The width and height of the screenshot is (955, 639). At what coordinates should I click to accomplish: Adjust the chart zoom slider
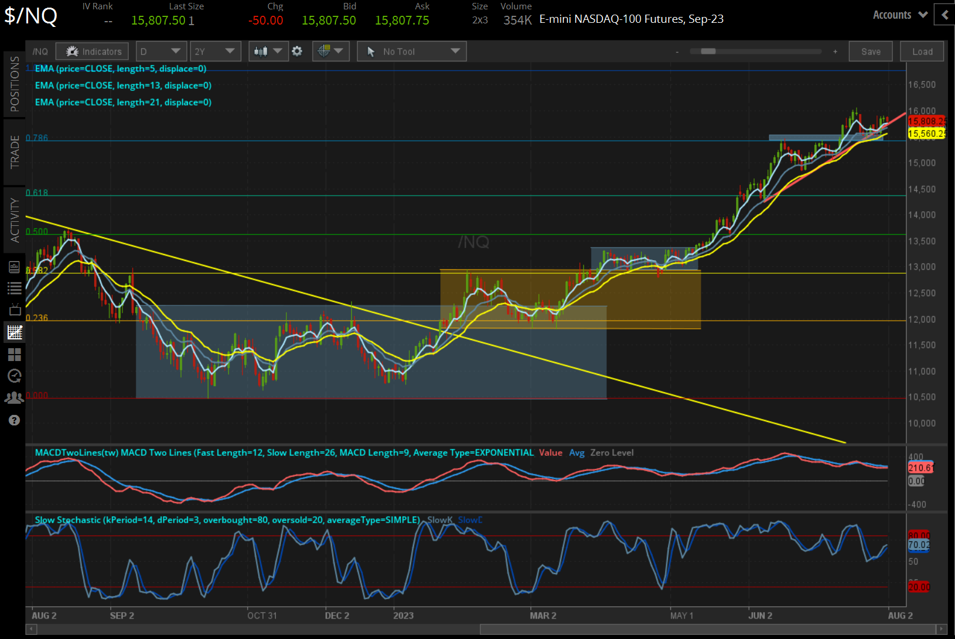(708, 51)
